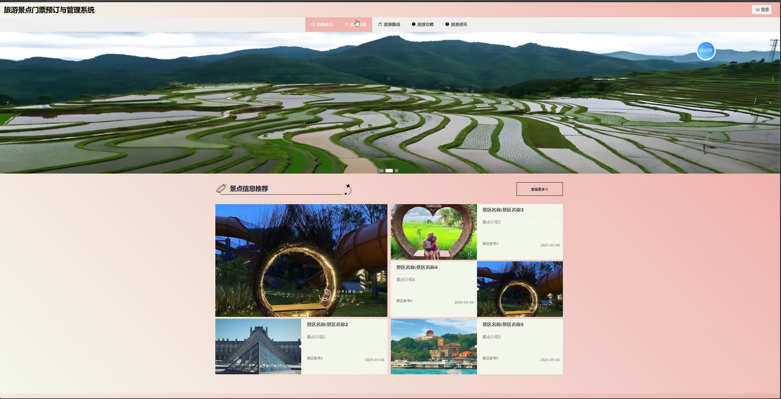The width and height of the screenshot is (781, 399).
Task: Open the 景区名称3 title link
Action: [503, 210]
